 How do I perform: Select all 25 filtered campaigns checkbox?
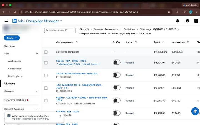(x=46, y=52)
